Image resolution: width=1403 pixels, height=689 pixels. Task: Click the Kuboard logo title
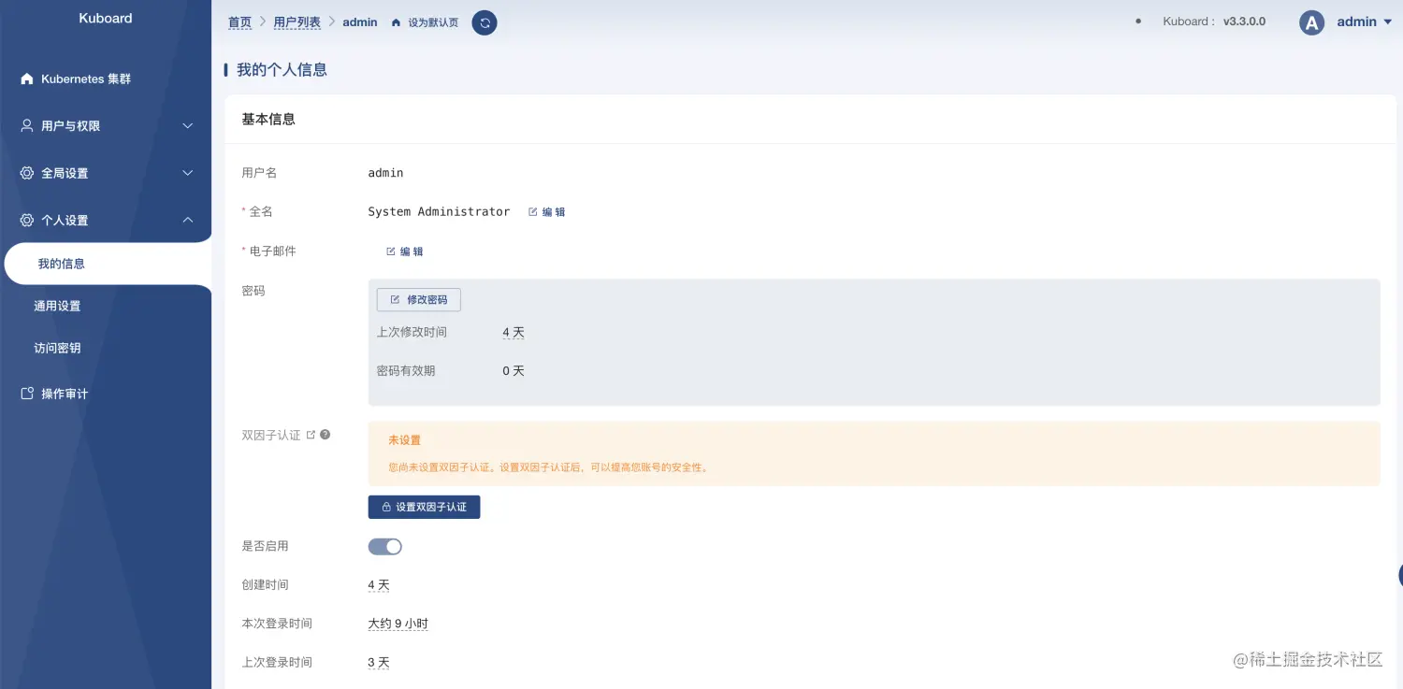point(106,18)
